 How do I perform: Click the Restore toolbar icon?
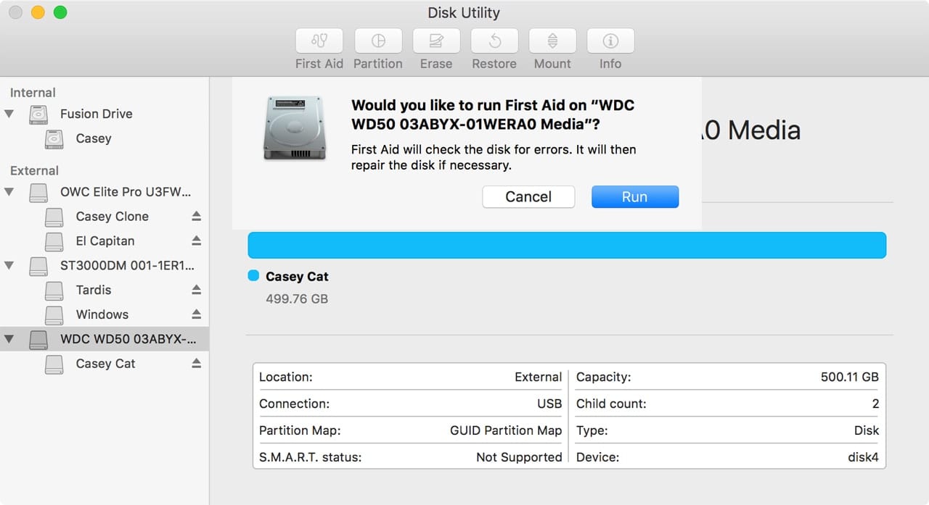(x=494, y=41)
